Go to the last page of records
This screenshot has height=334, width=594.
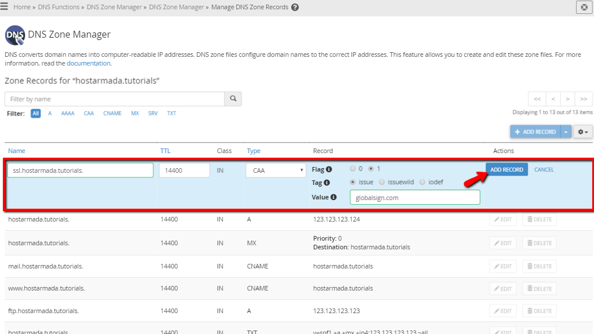click(584, 99)
